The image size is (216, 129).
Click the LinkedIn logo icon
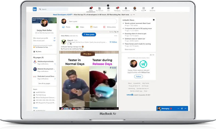click(35, 9)
